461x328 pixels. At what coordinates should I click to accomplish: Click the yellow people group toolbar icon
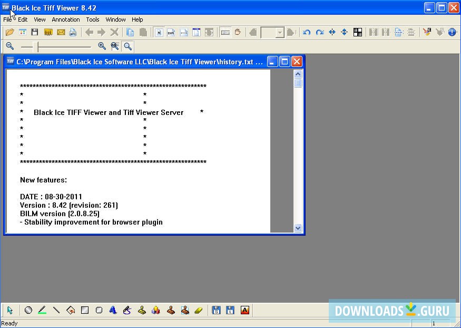48,32
